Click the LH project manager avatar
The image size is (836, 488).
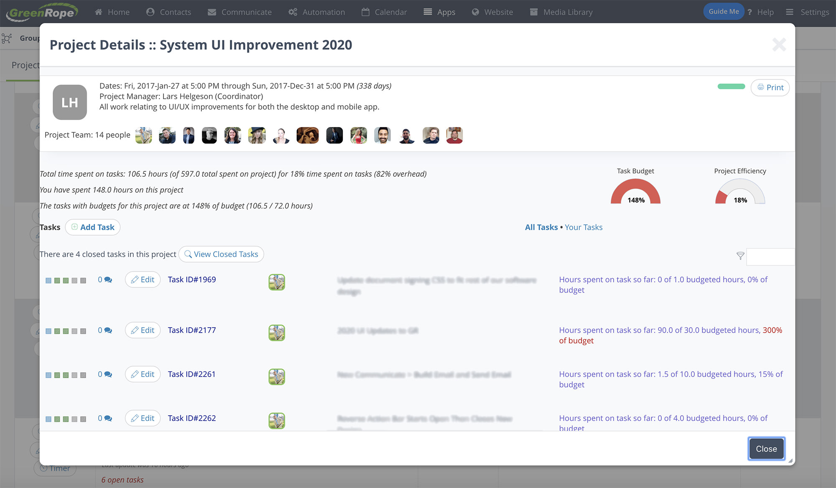coord(70,102)
